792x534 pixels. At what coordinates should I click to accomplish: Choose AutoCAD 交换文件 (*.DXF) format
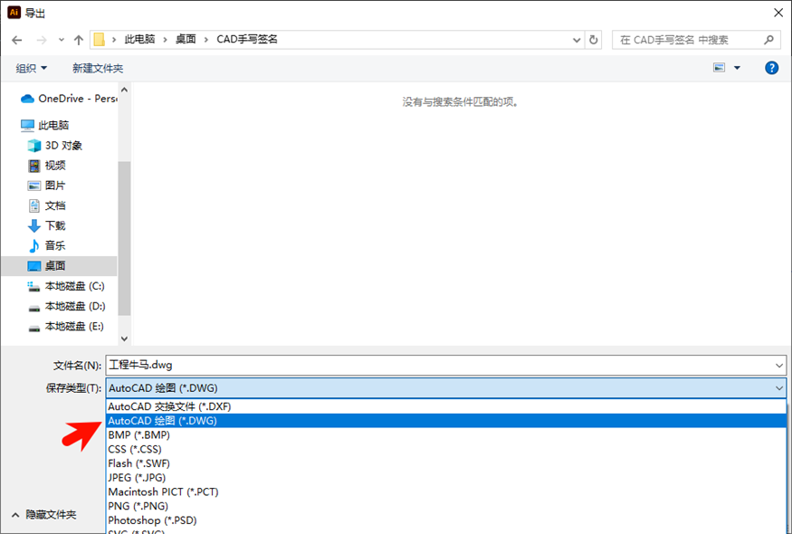[x=446, y=406]
